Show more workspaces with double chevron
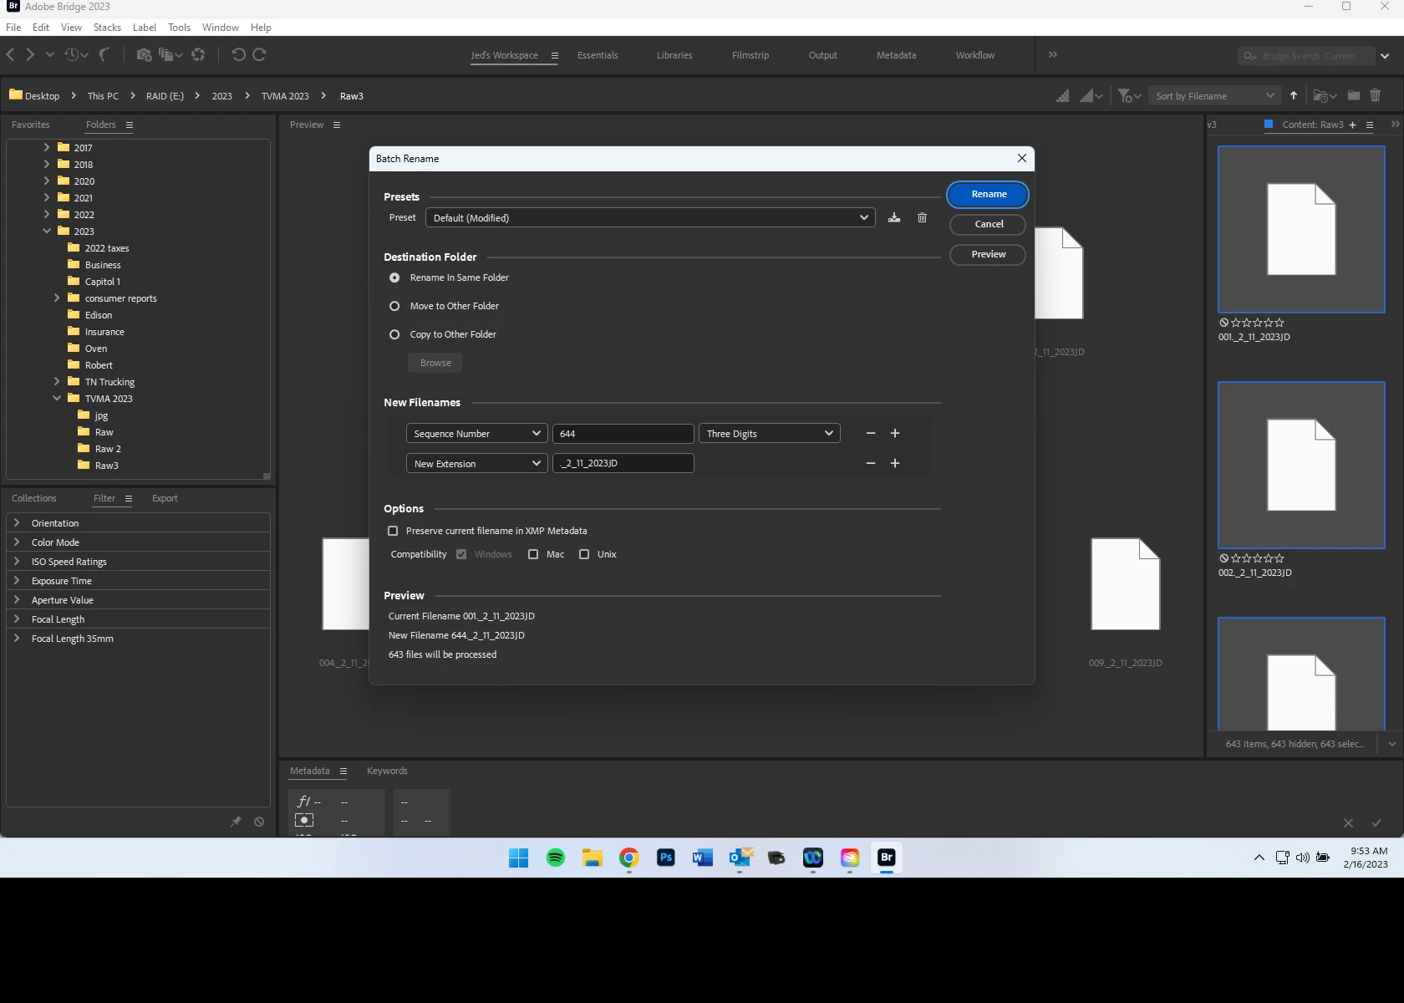The height and width of the screenshot is (1003, 1404). click(x=1053, y=54)
